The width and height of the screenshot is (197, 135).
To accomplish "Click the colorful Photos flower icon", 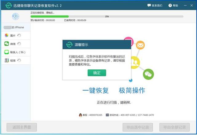I will pyautogui.click(x=6, y=35).
